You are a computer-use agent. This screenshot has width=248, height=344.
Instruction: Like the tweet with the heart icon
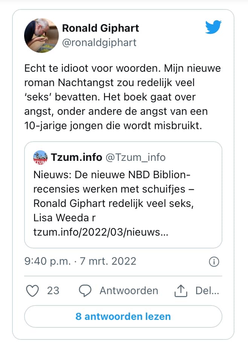(34, 290)
